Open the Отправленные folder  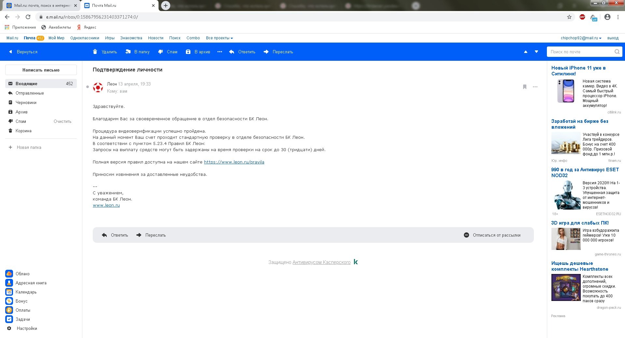30,93
